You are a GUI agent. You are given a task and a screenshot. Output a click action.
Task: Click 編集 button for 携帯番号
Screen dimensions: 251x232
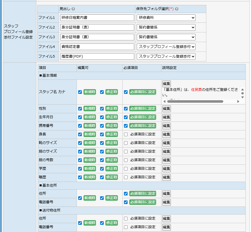click(166, 126)
